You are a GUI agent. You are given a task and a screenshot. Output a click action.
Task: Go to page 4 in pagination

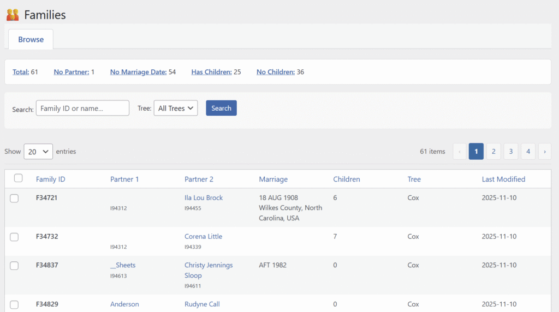click(x=528, y=152)
